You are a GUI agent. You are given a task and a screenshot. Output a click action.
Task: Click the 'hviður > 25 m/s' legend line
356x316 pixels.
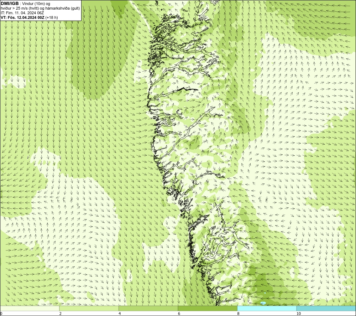(40, 8)
